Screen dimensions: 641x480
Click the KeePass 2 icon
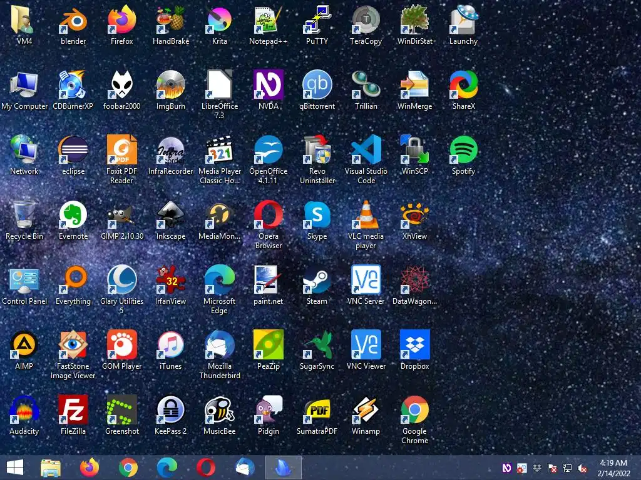pos(170,410)
